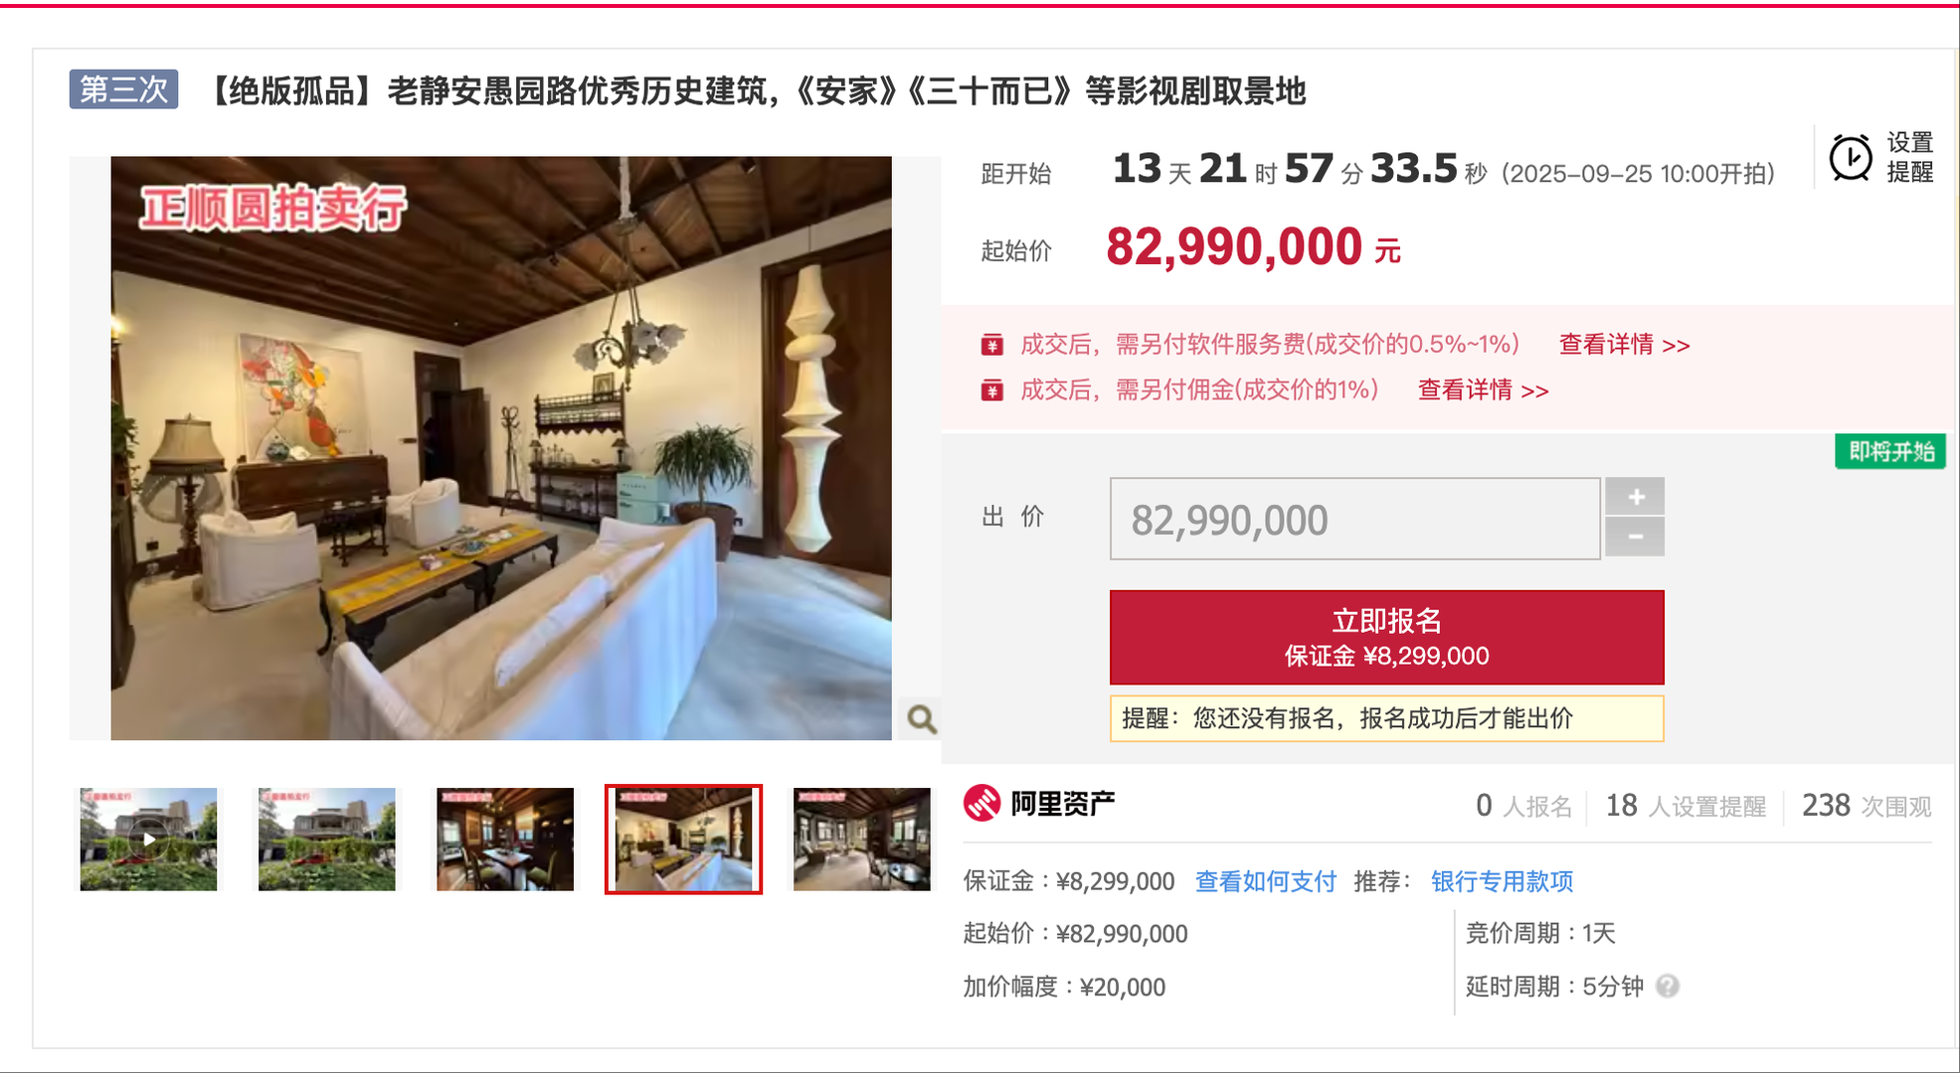
Task: Click red fee icon beside commission notice
Action: pos(991,390)
